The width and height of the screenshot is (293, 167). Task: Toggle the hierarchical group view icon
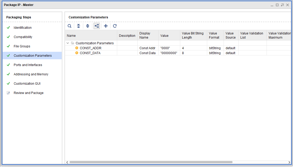coord(97,26)
